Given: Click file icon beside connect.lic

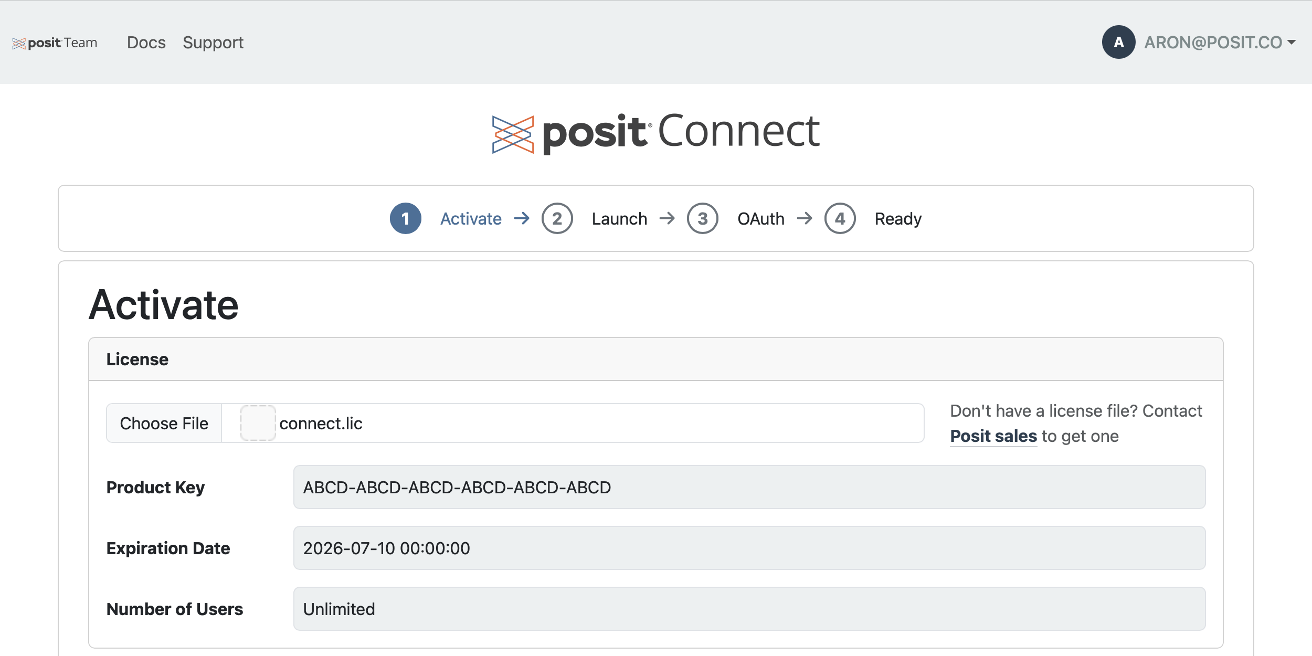Looking at the screenshot, I should [x=258, y=423].
